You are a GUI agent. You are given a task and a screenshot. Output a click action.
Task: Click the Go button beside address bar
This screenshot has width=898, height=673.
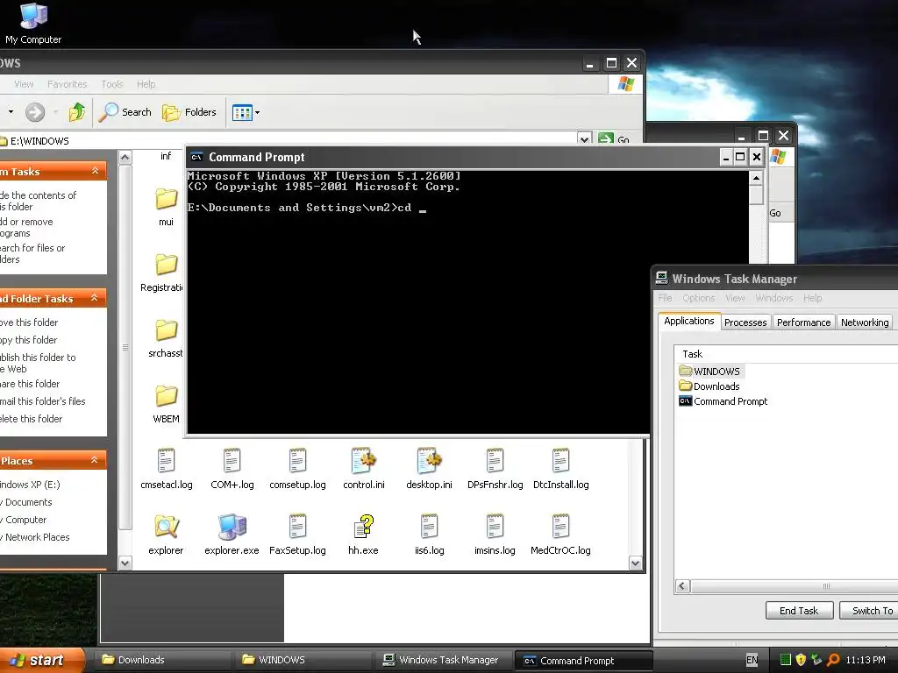coord(614,139)
